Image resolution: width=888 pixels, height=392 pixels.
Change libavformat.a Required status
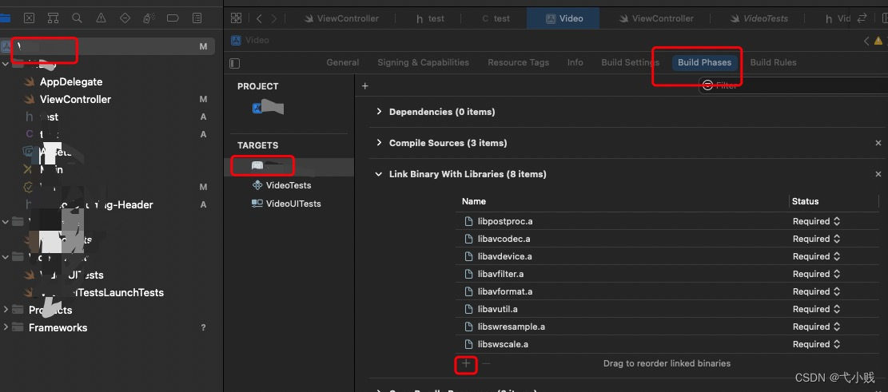816,291
